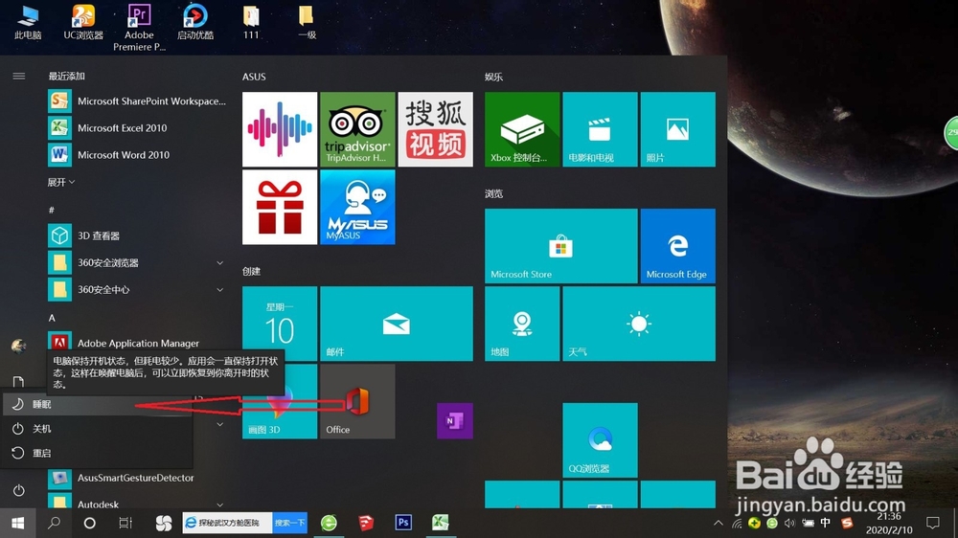The height and width of the screenshot is (538, 958).
Task: Open the red gift box tile
Action: click(x=280, y=207)
